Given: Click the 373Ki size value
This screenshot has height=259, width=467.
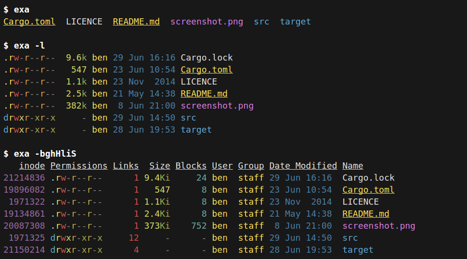Looking at the screenshot, I should (x=157, y=226).
